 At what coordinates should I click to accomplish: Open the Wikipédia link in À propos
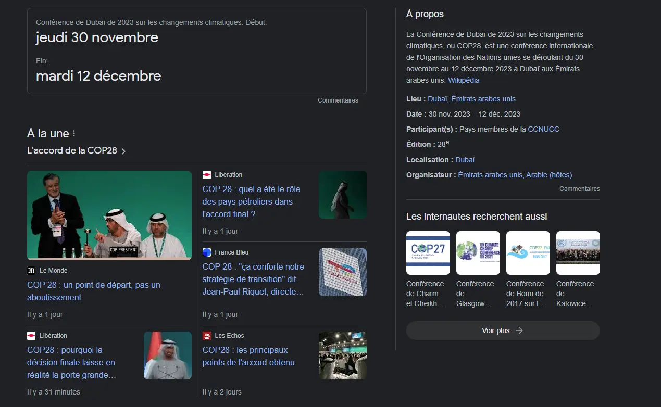pos(464,80)
